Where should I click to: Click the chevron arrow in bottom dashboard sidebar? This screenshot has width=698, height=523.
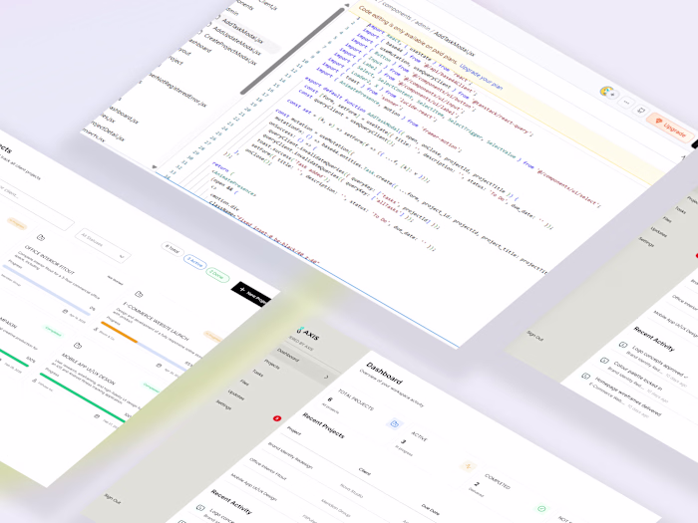(326, 377)
